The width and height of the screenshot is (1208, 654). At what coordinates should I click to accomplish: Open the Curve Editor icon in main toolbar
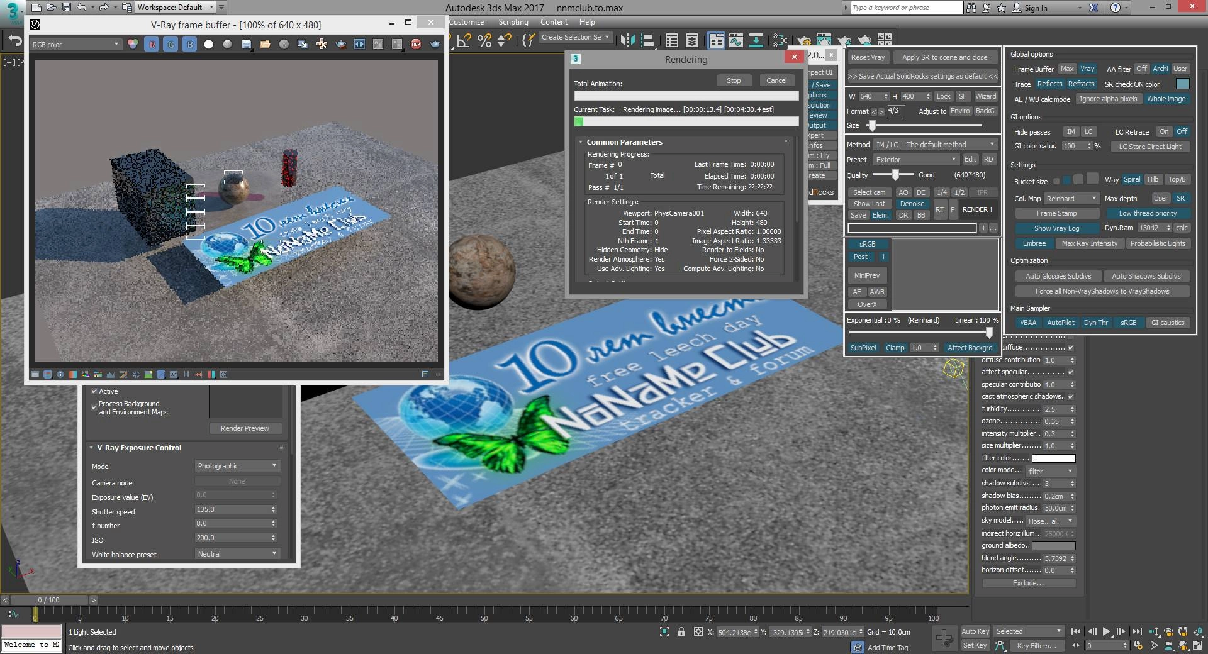[x=735, y=40]
